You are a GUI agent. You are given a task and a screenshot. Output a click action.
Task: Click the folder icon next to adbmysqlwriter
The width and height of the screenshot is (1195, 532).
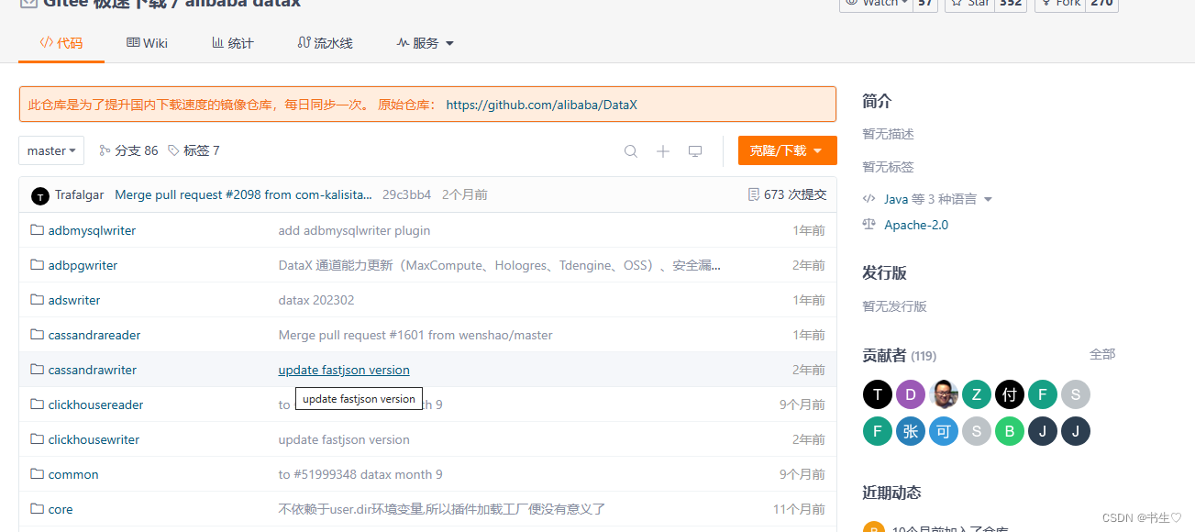coord(38,230)
